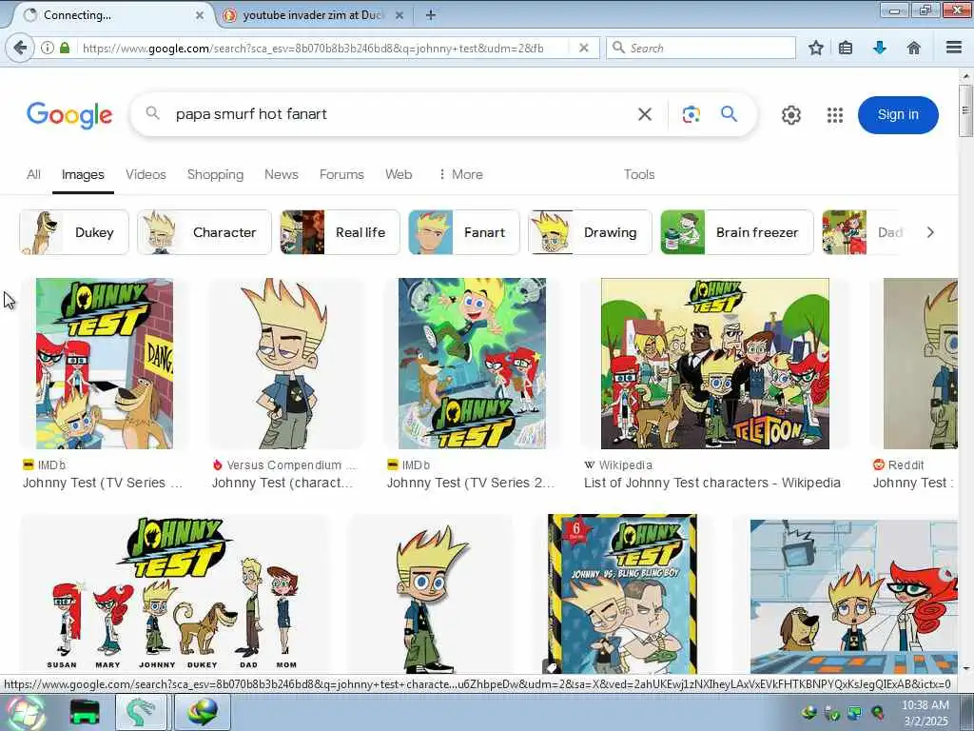The image size is (974, 731).
Task: Open the Firefox hamburger menu
Action: coord(954,48)
